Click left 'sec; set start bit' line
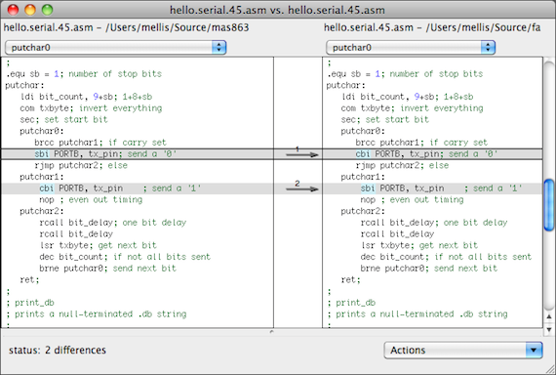This screenshot has height=375, width=556. 63,120
